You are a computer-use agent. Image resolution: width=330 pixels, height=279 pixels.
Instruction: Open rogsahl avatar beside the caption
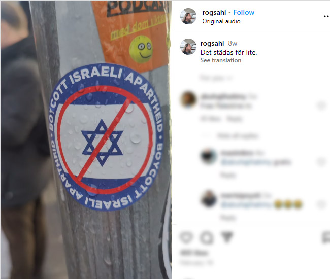coord(188,47)
